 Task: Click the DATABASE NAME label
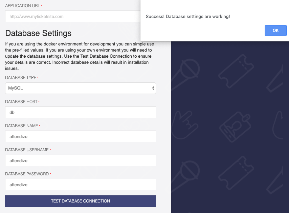[22, 126]
